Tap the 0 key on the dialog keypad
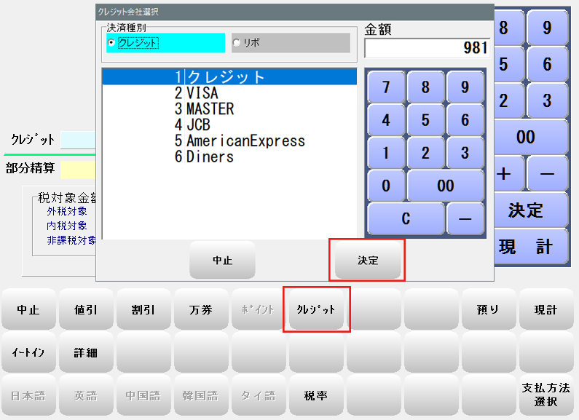The image size is (579, 420). (x=386, y=186)
